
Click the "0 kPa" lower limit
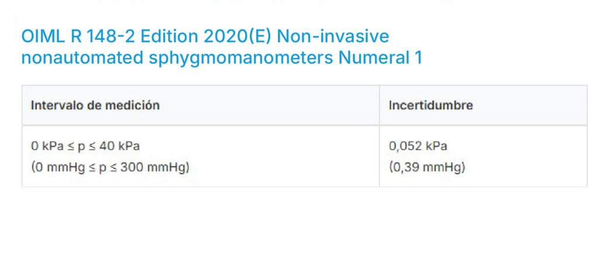pyautogui.click(x=44, y=145)
